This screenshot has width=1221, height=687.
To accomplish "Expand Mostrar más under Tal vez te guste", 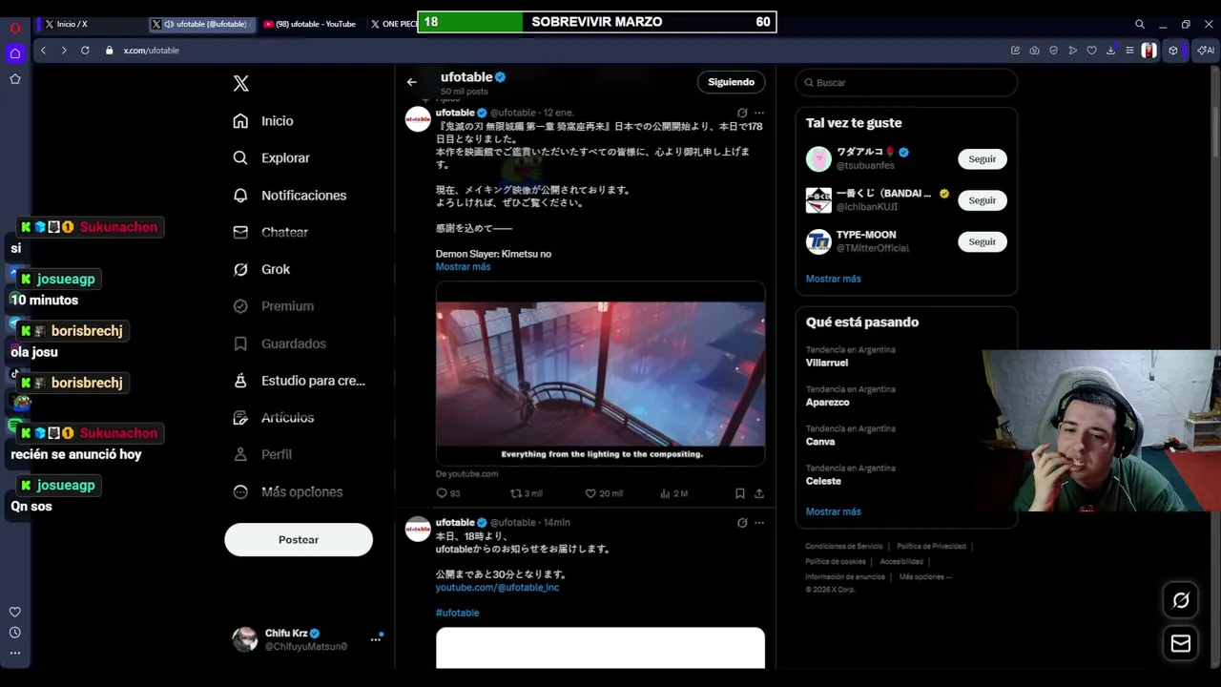I will pos(834,279).
